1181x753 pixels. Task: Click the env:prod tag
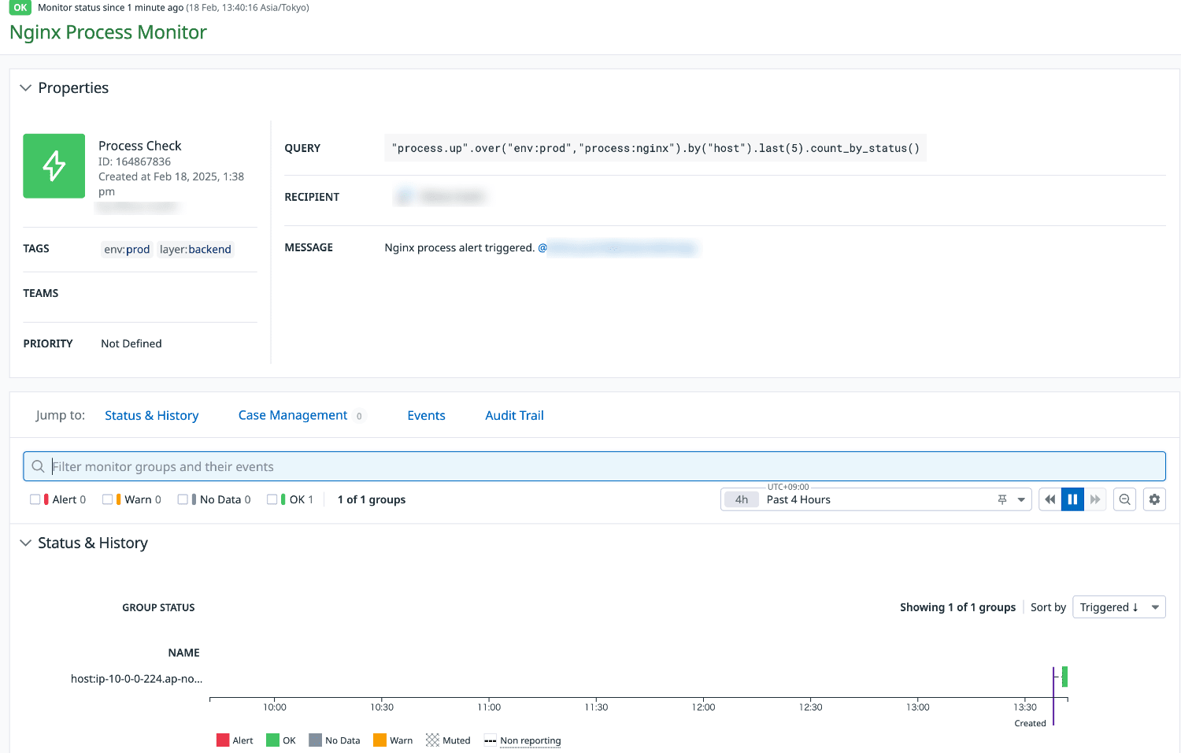pos(127,249)
